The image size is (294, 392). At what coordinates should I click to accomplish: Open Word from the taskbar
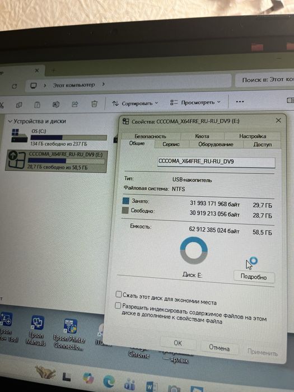point(152,386)
